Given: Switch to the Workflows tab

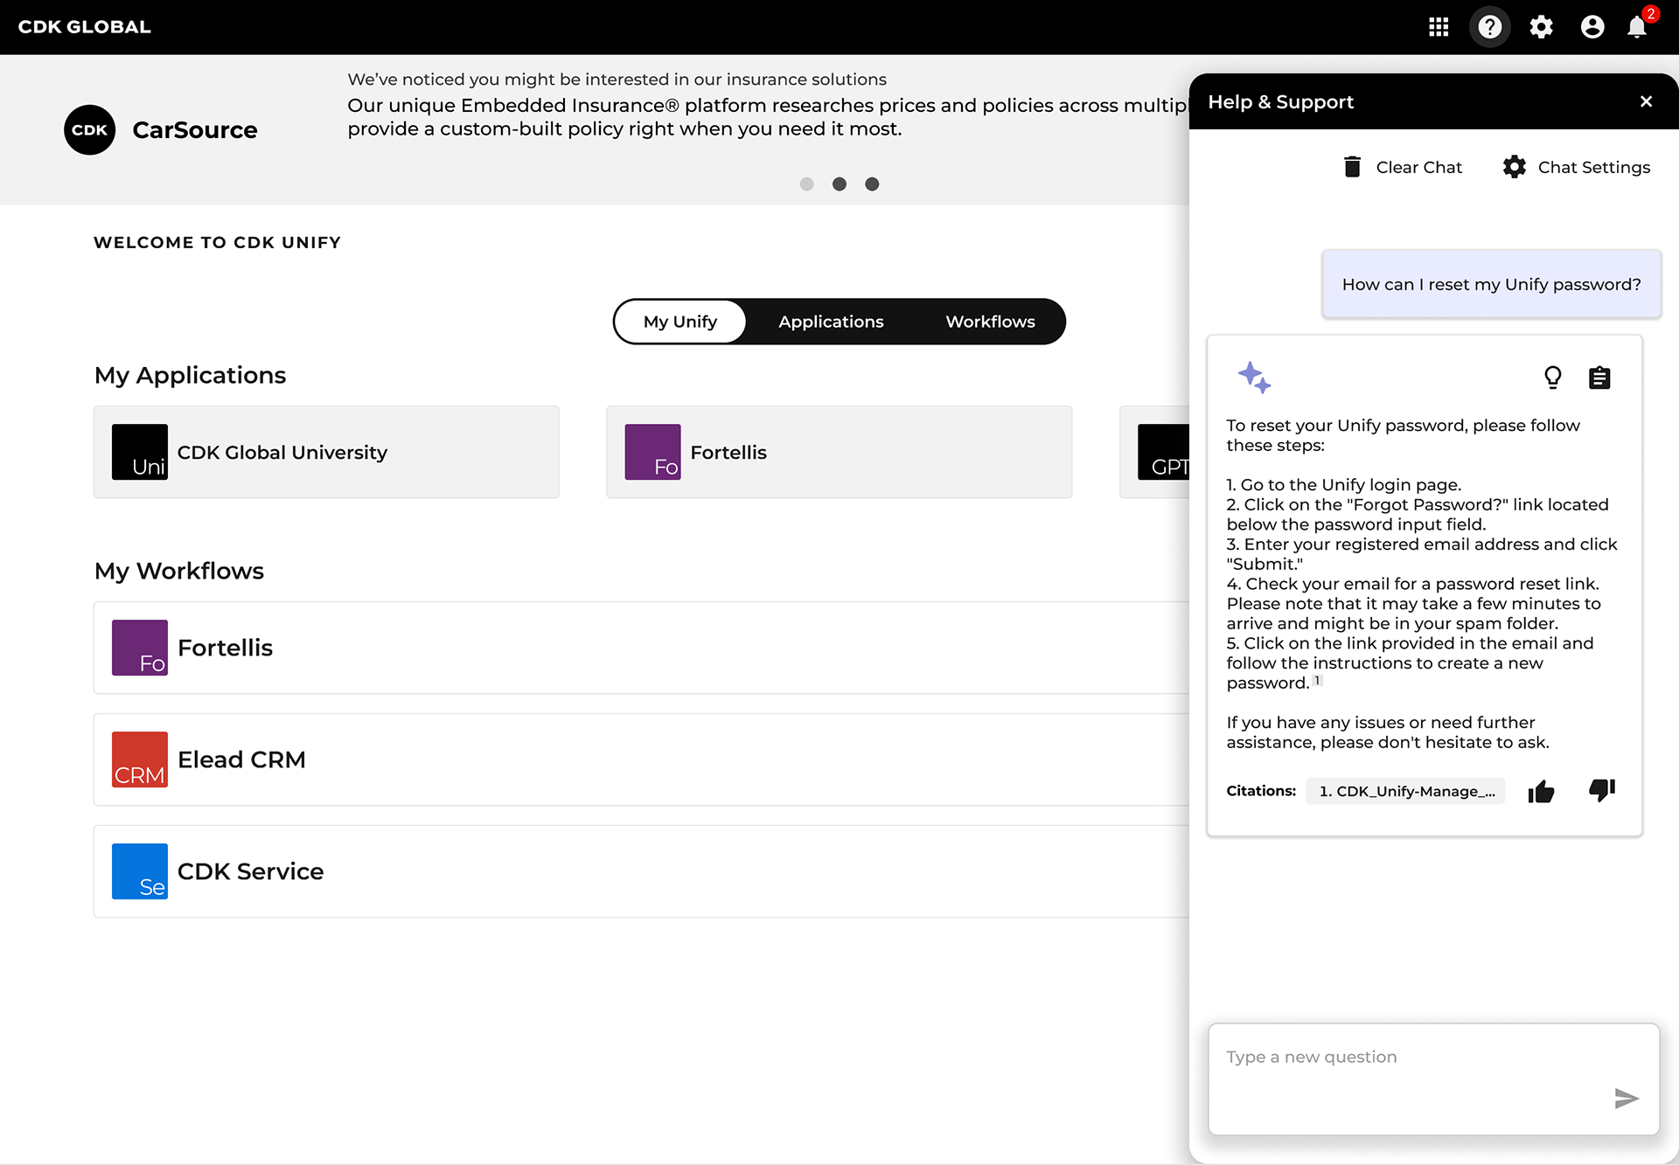Looking at the screenshot, I should click(990, 322).
